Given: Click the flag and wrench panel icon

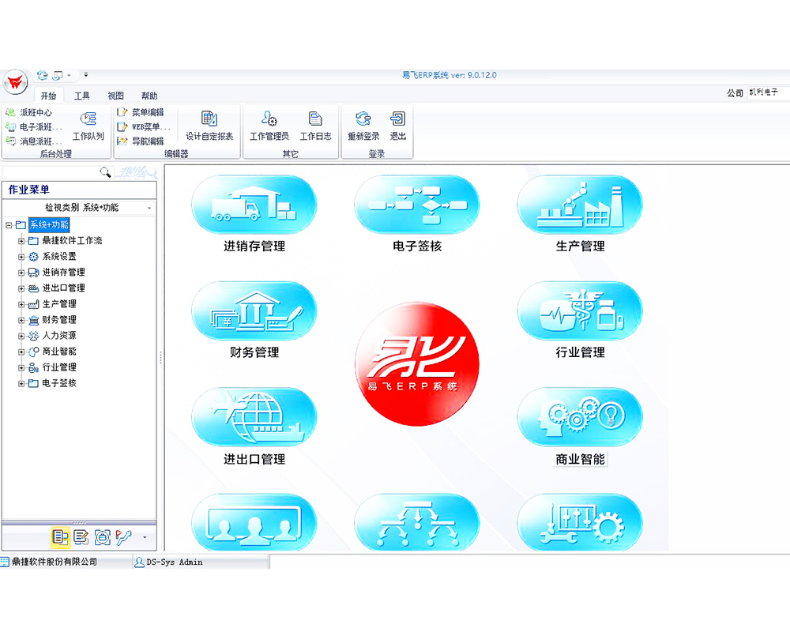Looking at the screenshot, I should pos(124,537).
